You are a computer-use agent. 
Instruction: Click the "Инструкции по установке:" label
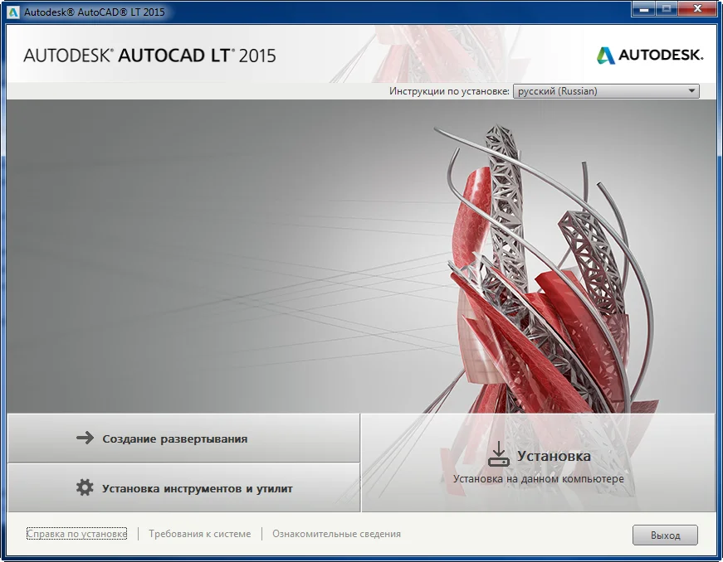coord(449,91)
